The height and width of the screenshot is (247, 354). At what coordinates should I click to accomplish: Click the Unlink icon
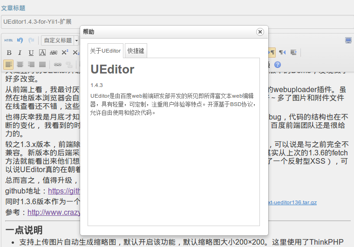click(69, 65)
